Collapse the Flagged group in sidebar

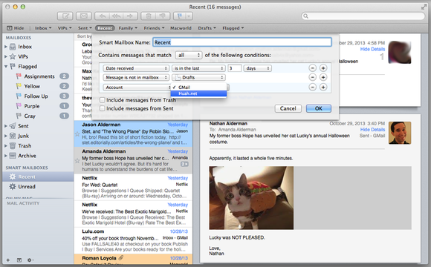pos(6,67)
